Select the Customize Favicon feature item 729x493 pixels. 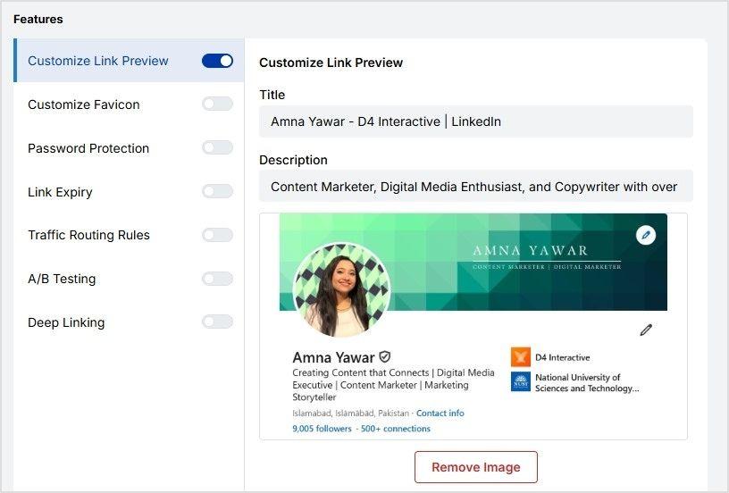(x=84, y=104)
